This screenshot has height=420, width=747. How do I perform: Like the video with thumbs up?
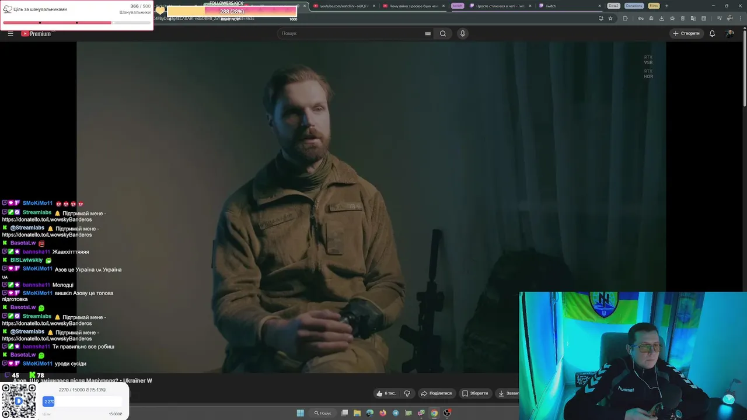[386, 393]
